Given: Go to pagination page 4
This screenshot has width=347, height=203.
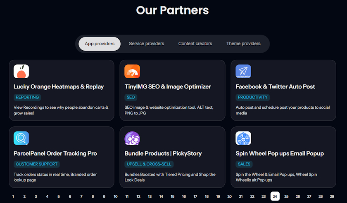Looking at the screenshot, I should tap(47, 196).
